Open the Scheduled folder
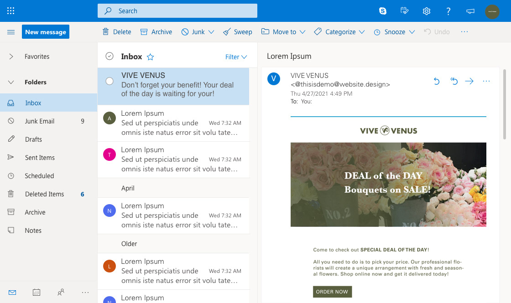511x303 pixels. click(48, 176)
